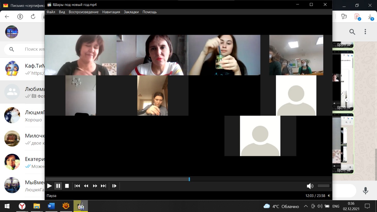Click the microphone voice message icon

(x=366, y=191)
